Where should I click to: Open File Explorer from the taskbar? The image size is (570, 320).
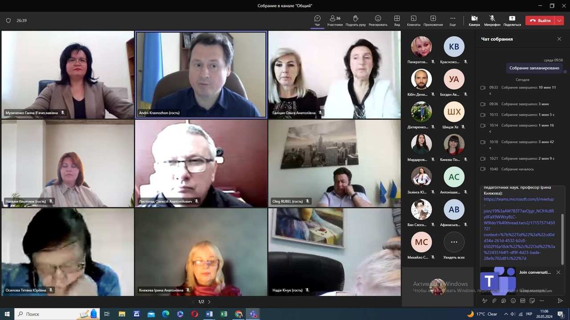tap(122, 314)
